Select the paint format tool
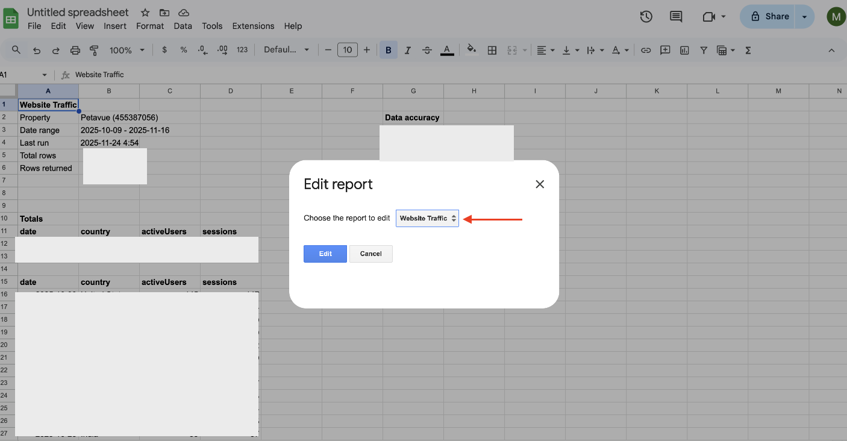The image size is (847, 441). (94, 50)
